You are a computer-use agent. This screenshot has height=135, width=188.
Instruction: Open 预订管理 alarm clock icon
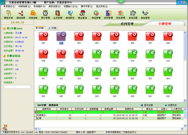(45, 14)
